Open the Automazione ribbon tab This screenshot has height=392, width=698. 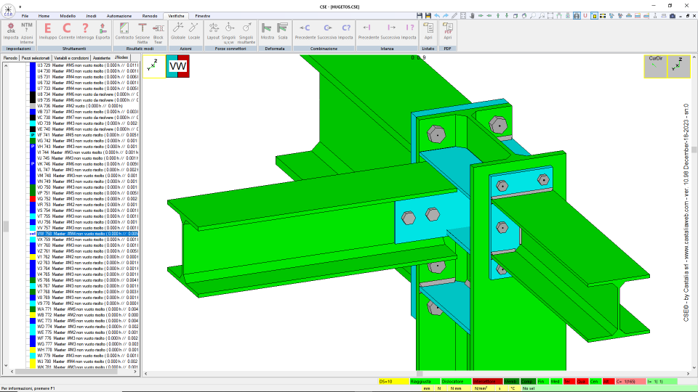pyautogui.click(x=119, y=16)
